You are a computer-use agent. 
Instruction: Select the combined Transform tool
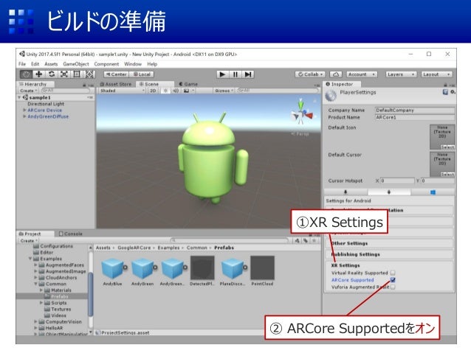click(89, 74)
